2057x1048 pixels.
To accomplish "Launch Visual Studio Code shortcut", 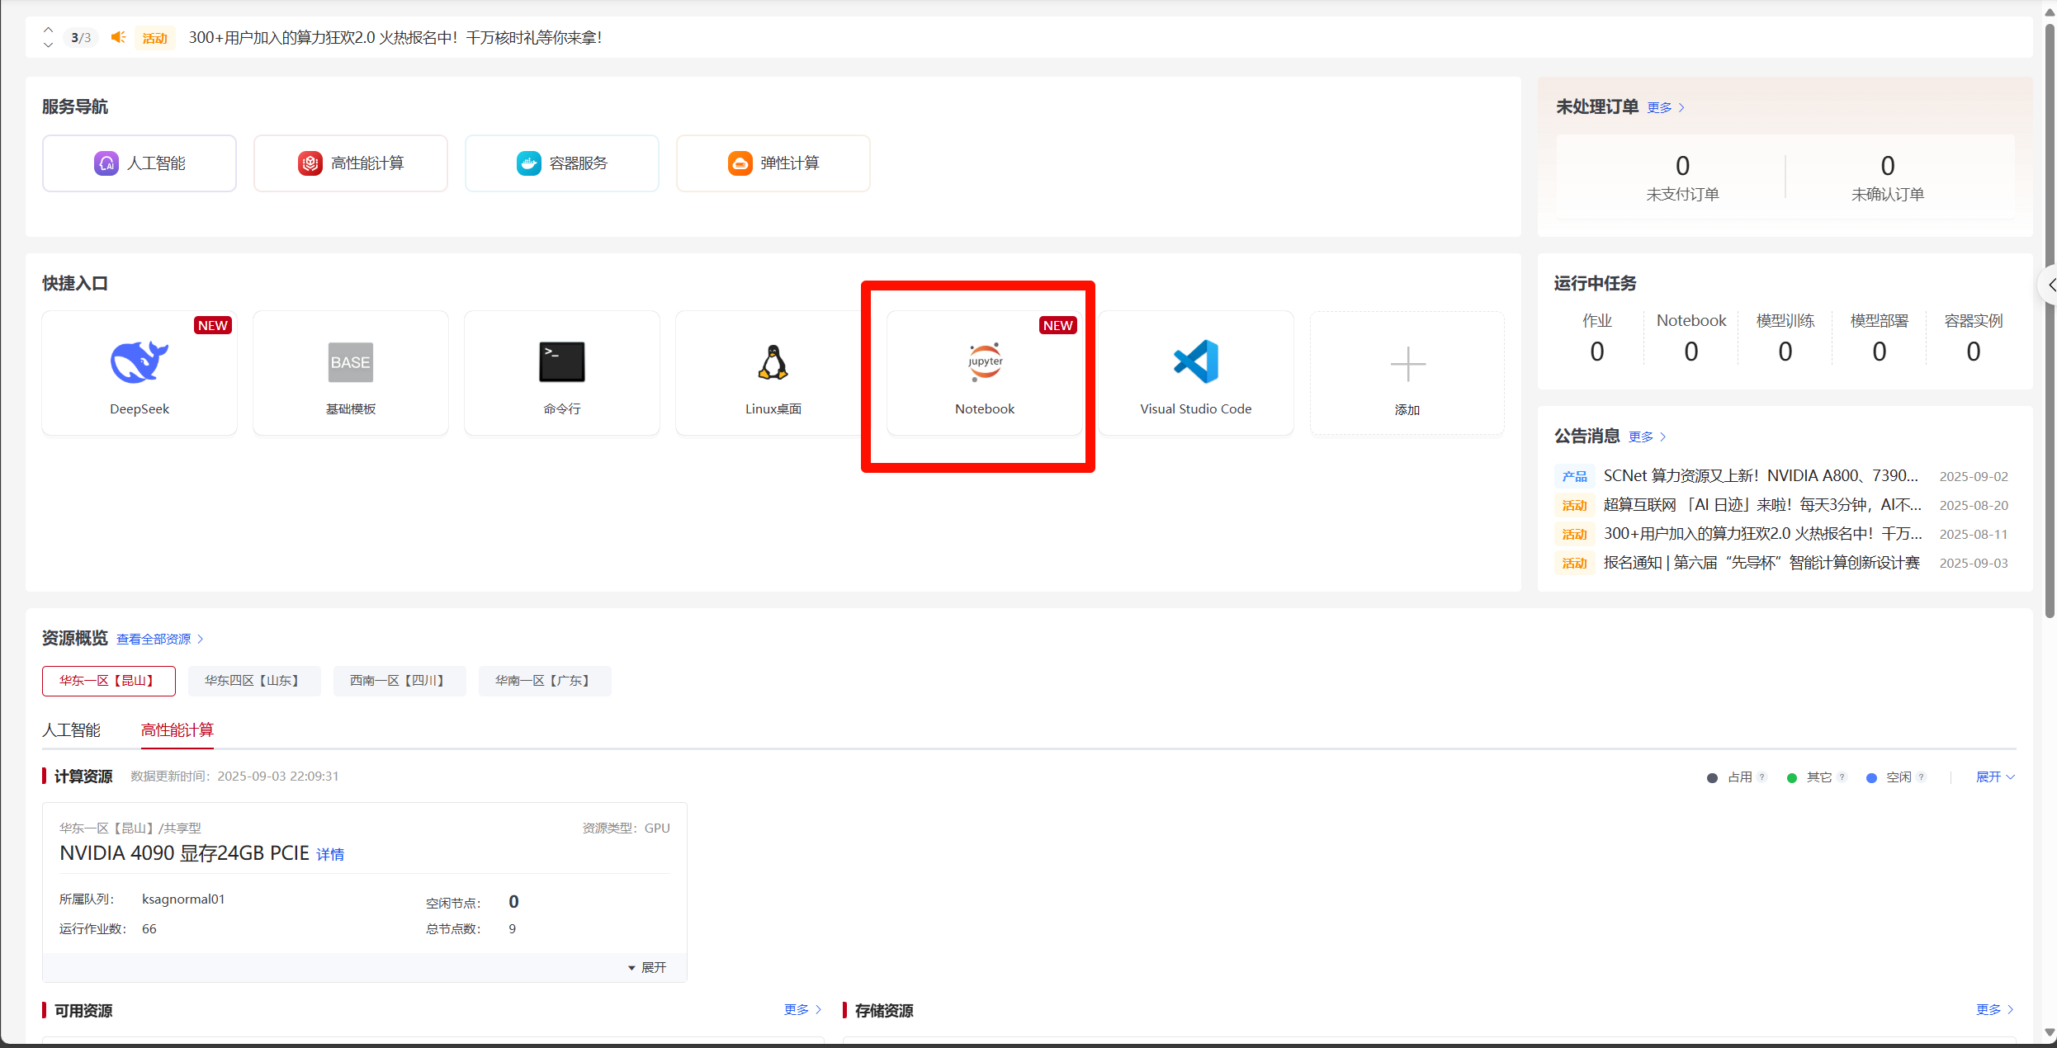I will (1196, 362).
